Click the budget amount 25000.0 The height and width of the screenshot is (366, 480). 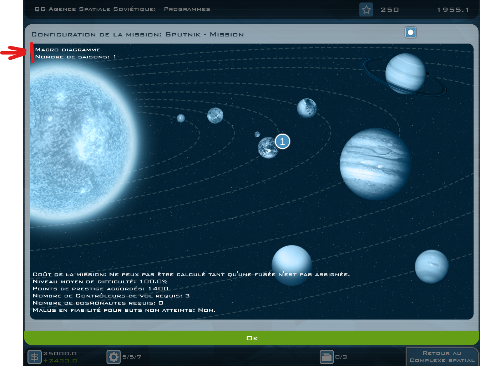(x=60, y=353)
